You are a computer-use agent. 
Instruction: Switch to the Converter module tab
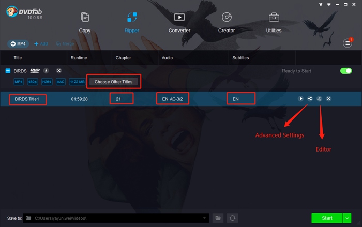click(179, 22)
